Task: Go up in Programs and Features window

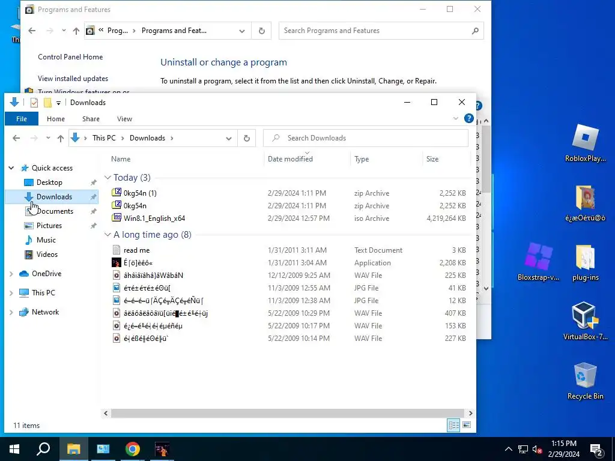Action: [76, 31]
